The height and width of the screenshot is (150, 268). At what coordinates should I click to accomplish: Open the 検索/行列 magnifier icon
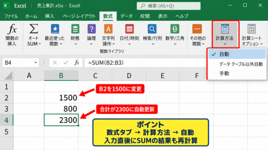click(152, 29)
